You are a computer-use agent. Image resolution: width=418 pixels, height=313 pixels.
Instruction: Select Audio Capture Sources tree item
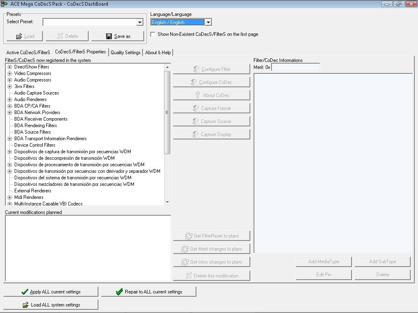[36, 93]
